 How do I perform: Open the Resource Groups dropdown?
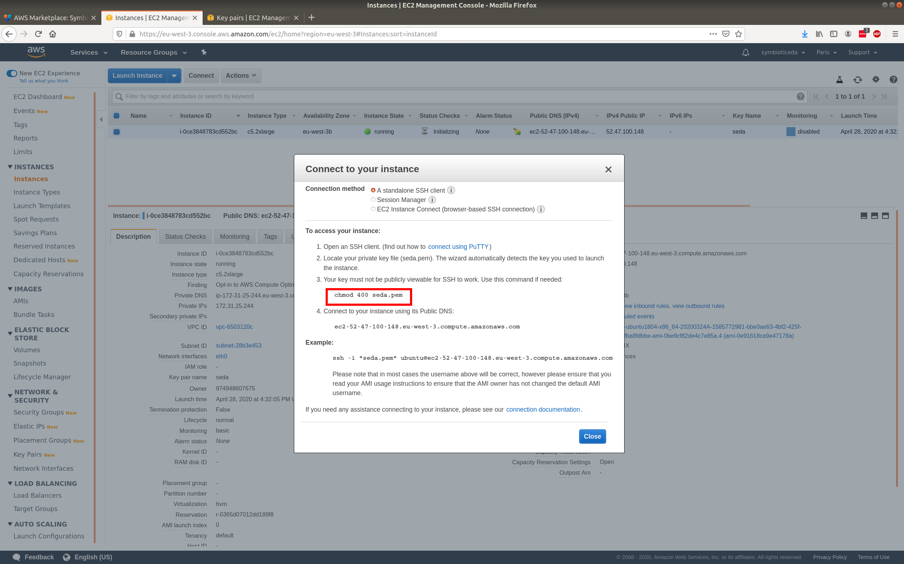pos(154,53)
